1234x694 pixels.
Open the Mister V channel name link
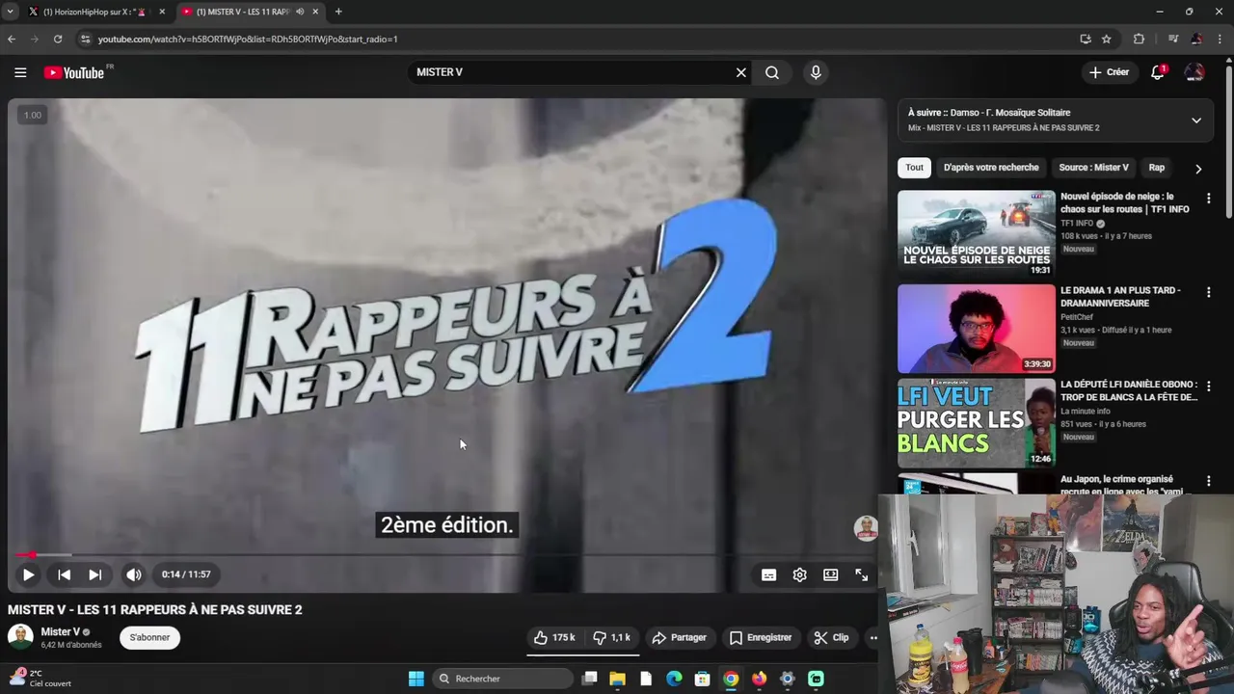(x=60, y=631)
